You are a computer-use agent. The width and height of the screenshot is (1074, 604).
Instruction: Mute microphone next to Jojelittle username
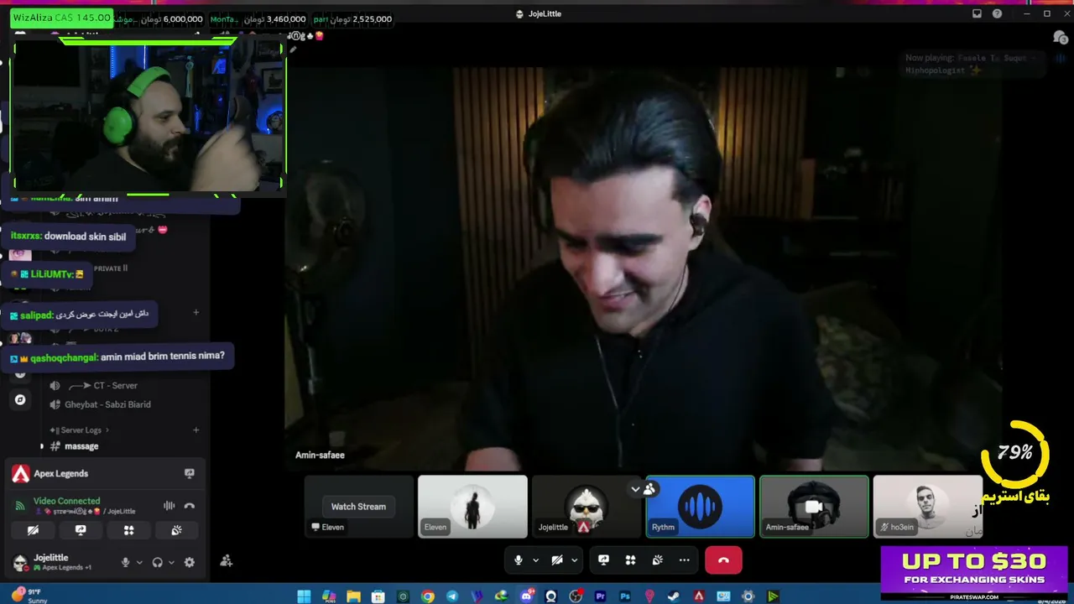(x=126, y=562)
